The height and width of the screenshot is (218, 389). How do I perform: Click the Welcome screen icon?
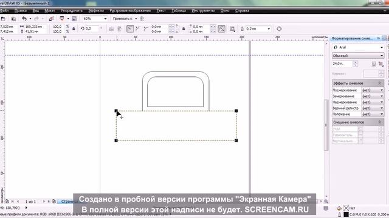[74, 19]
